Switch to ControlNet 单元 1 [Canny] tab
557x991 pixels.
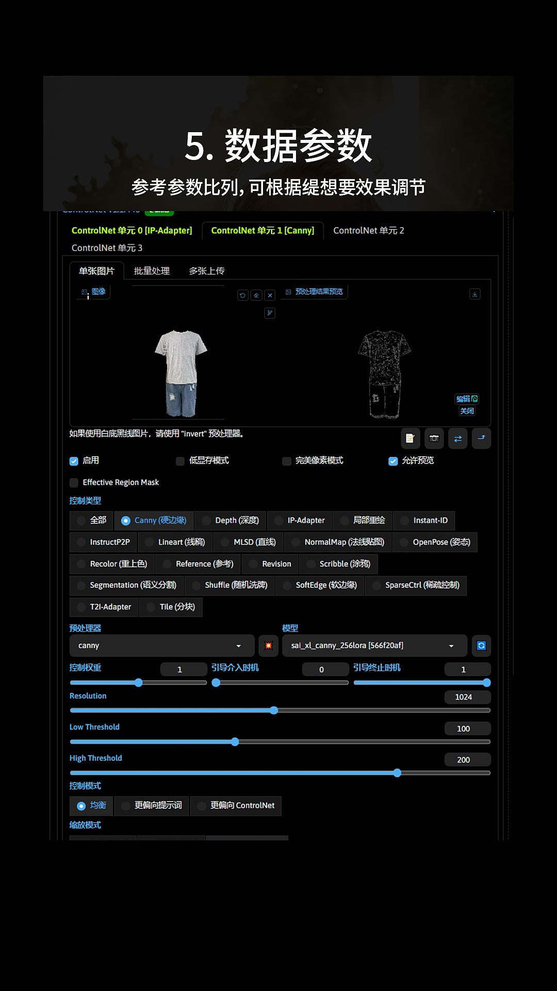[263, 231]
